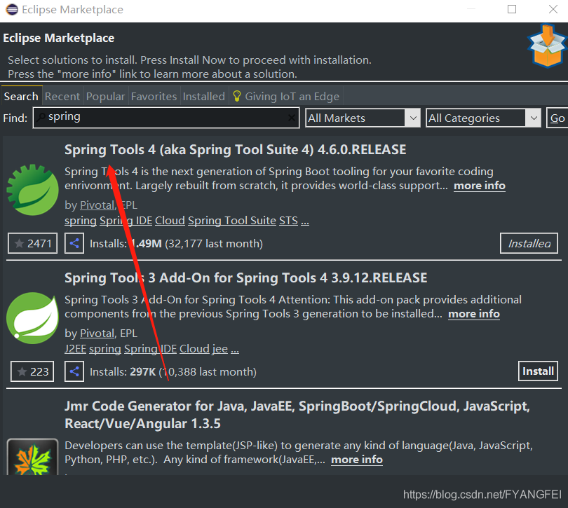568x508 pixels.
Task: Click Spring Tools 4 4.6.0.RELEASE title
Action: point(236,149)
